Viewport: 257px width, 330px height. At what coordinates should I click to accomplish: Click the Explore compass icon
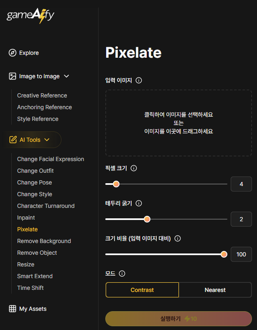click(13, 53)
